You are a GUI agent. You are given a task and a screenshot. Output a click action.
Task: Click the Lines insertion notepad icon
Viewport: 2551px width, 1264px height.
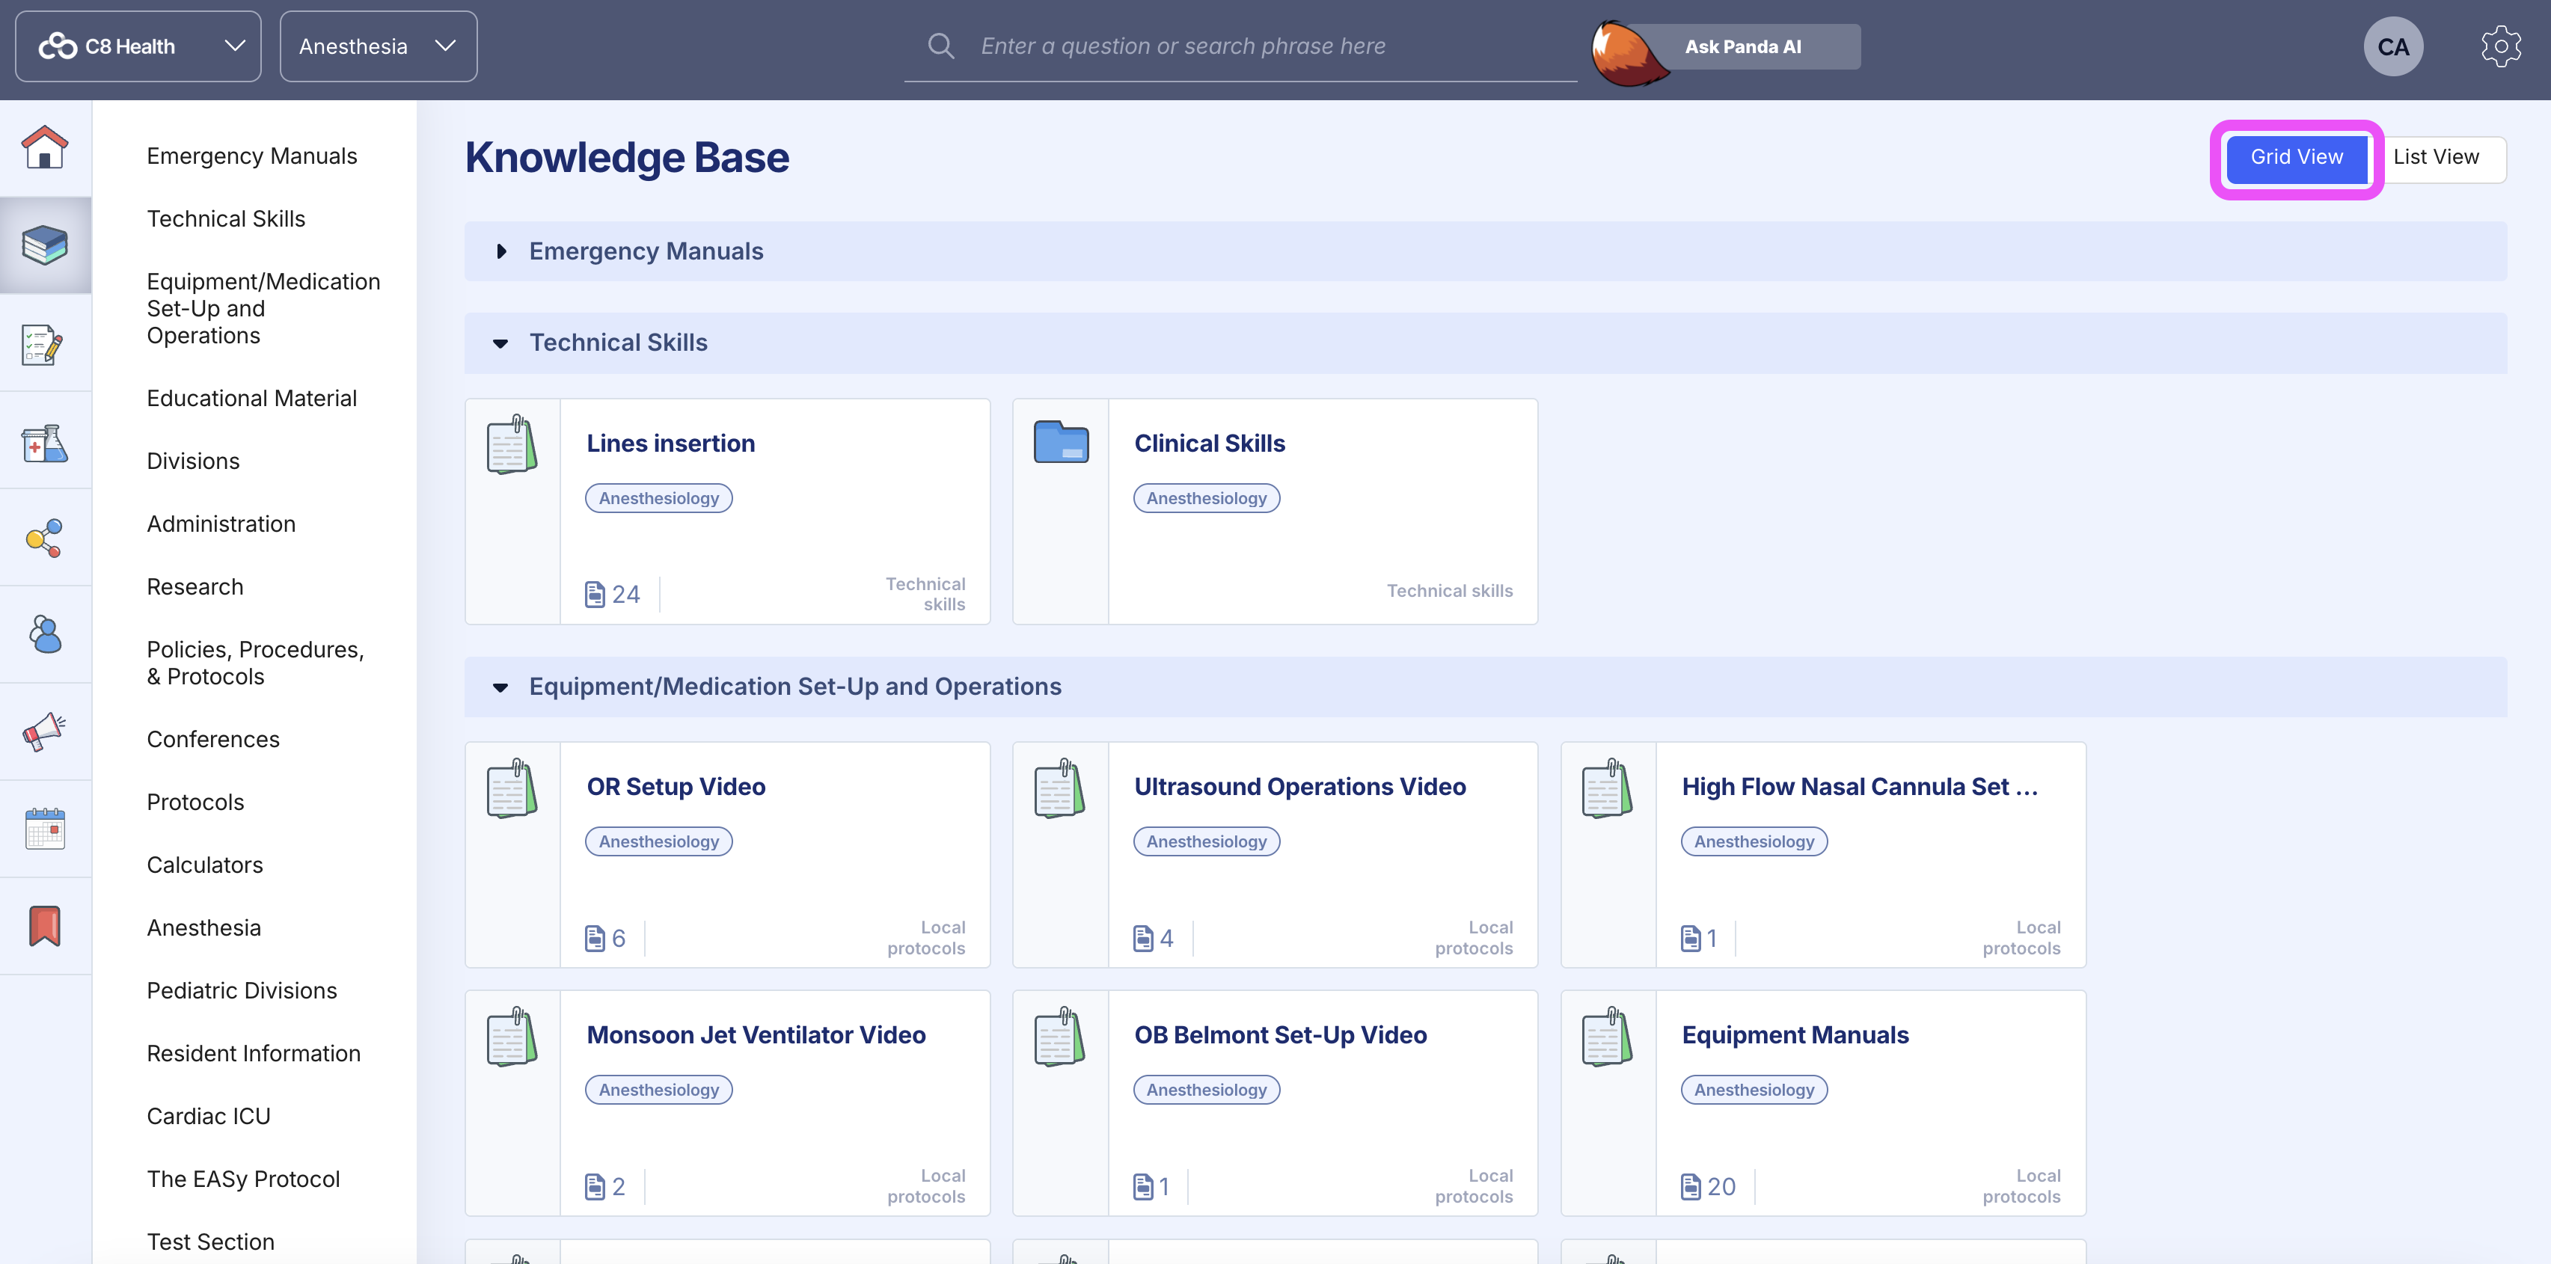coord(512,444)
